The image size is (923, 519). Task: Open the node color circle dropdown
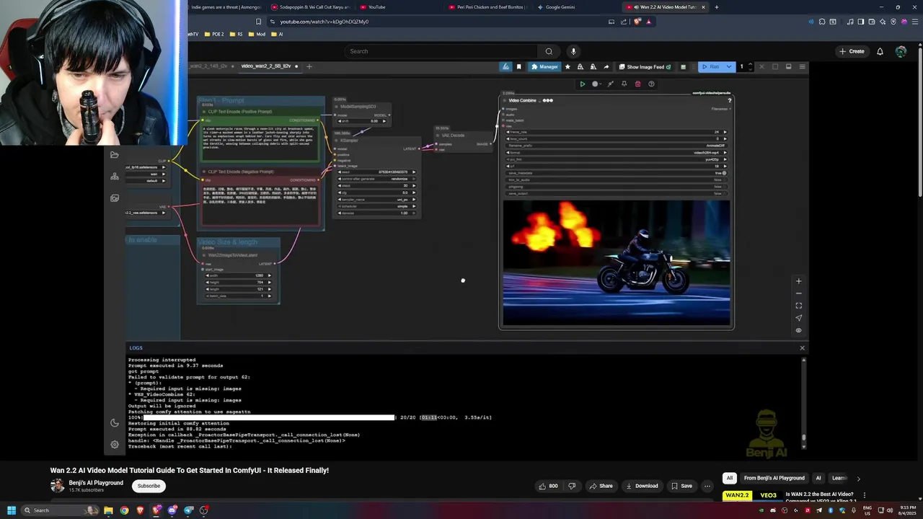[x=597, y=84]
